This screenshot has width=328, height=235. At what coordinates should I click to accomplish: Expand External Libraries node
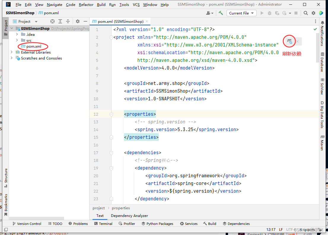click(12, 52)
